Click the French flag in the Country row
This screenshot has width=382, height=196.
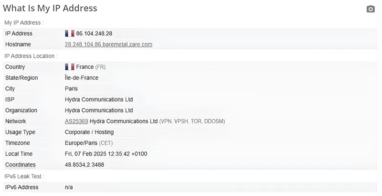click(x=70, y=67)
